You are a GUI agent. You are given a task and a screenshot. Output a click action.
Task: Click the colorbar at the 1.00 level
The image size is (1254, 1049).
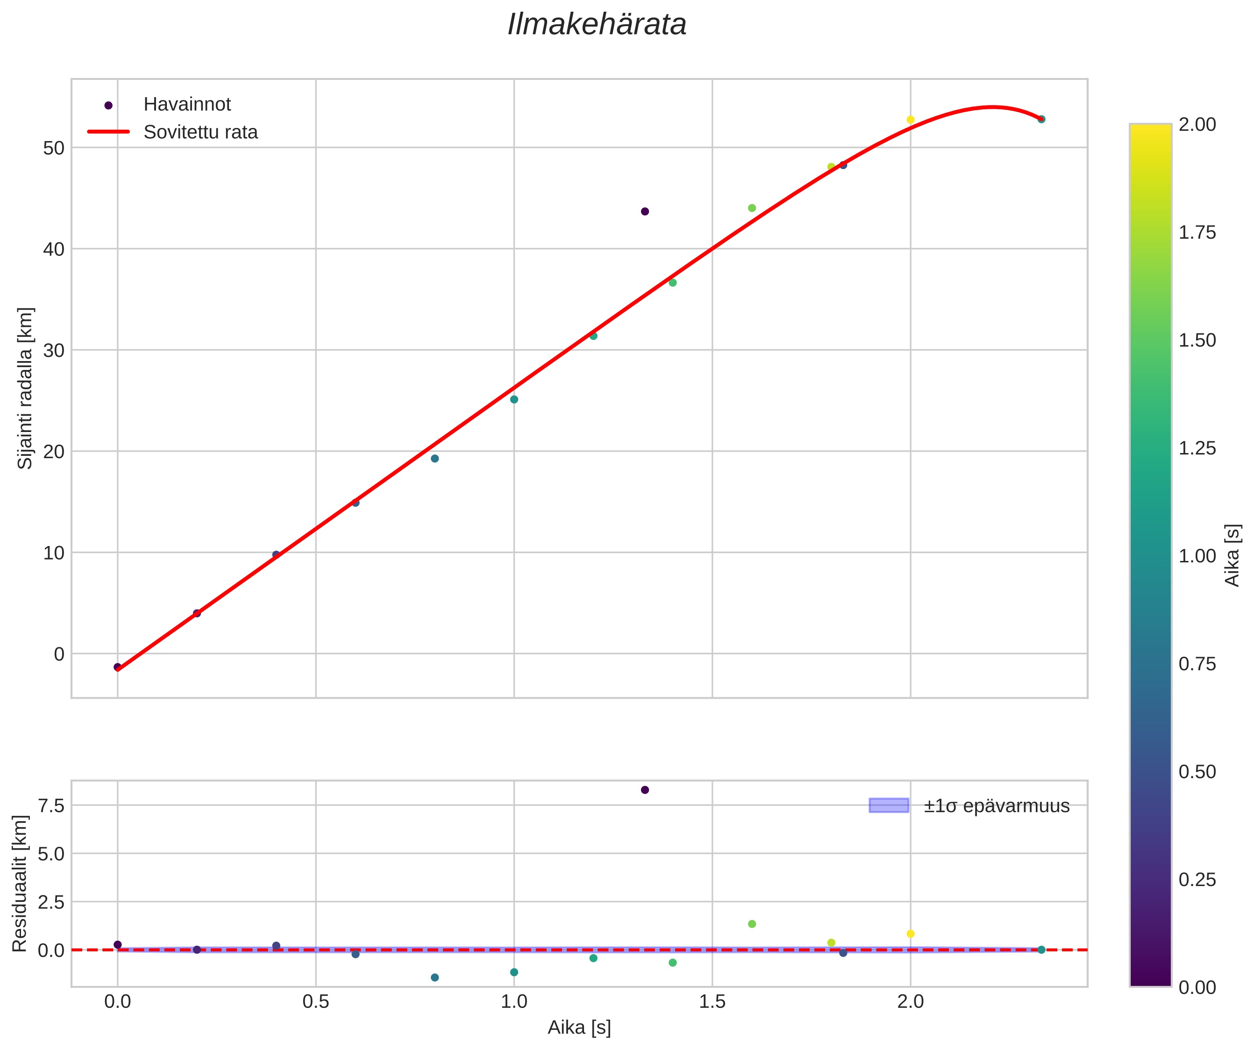coord(1150,555)
